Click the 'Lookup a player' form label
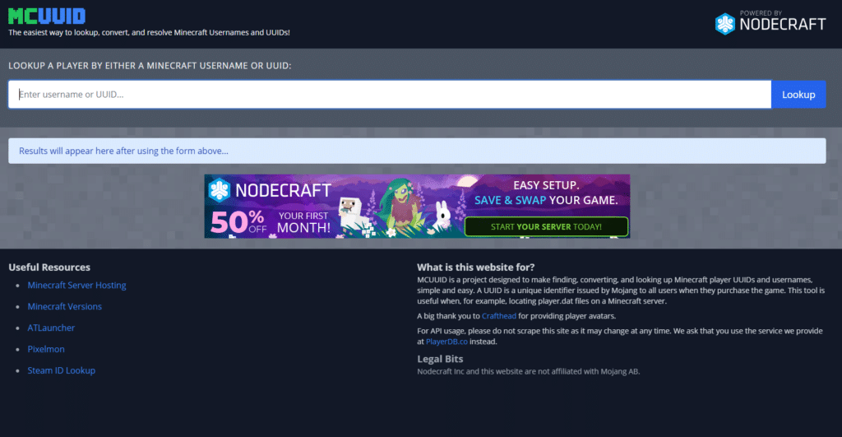The width and height of the screenshot is (842, 437). coord(150,66)
